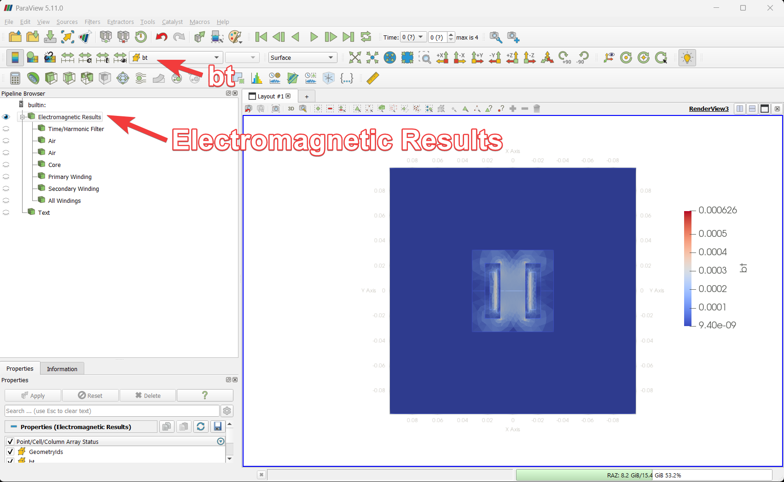Click the Reset button
This screenshot has width=784, height=482.
(x=90, y=396)
